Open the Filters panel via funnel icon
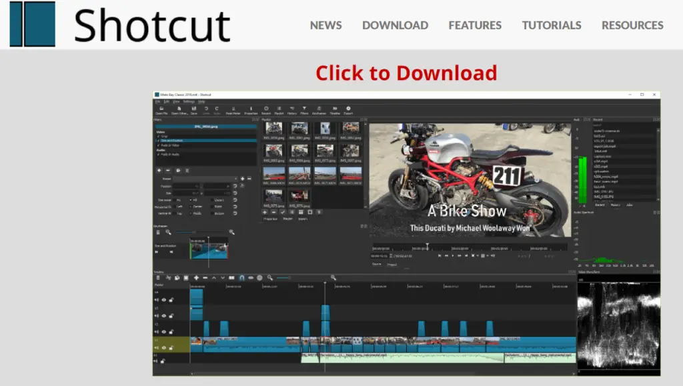683x386 pixels. click(304, 111)
